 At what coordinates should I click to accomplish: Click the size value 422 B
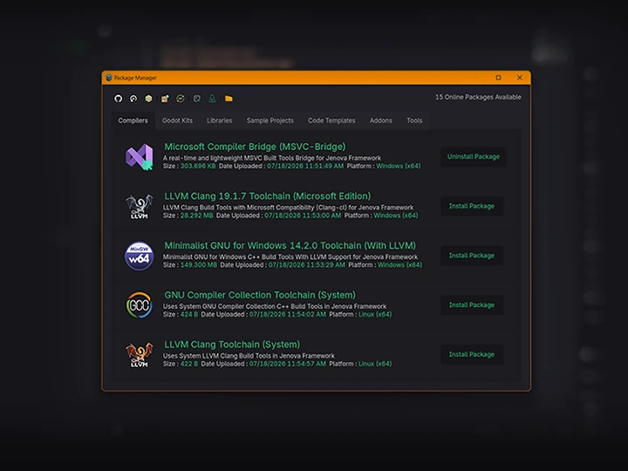pyautogui.click(x=189, y=364)
